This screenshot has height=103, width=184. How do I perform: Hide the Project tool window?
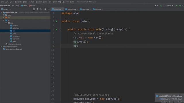[49, 9]
